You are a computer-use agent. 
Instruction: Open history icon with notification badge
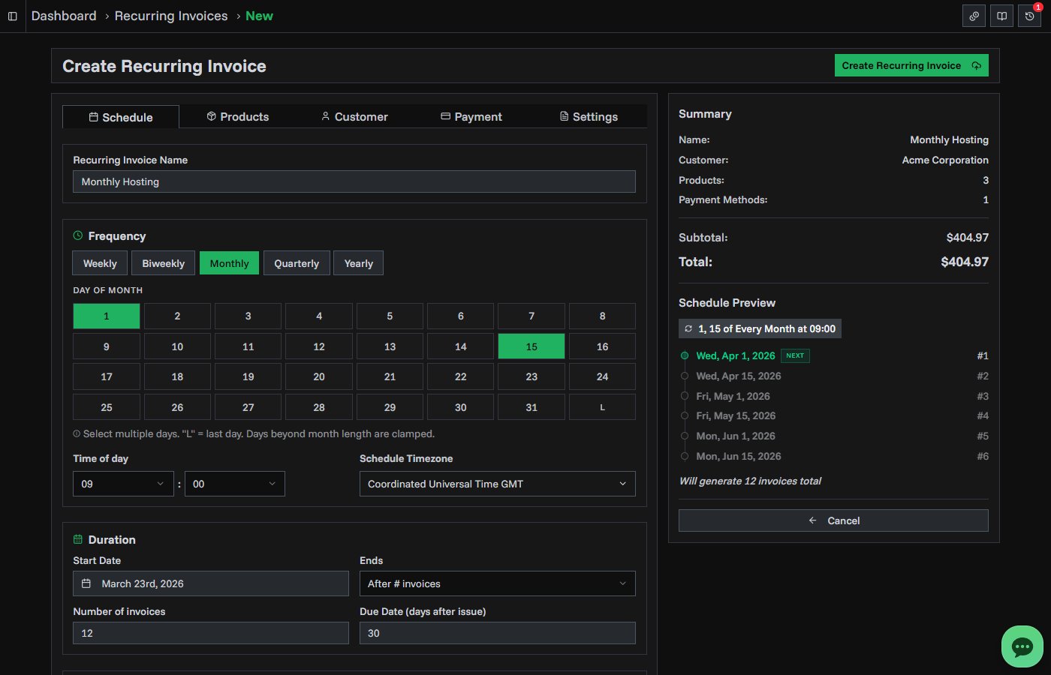[x=1029, y=16]
